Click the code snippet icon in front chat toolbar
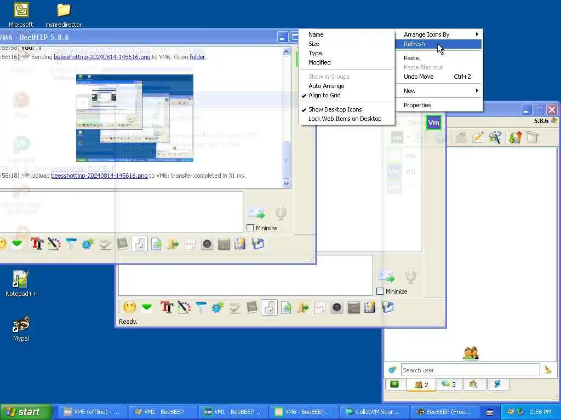The height and width of the screenshot is (420, 561). click(320, 307)
